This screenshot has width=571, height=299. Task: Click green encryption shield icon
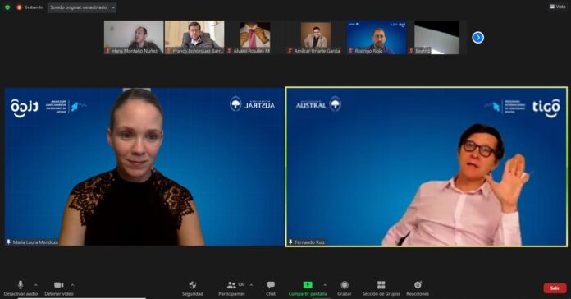(7, 7)
